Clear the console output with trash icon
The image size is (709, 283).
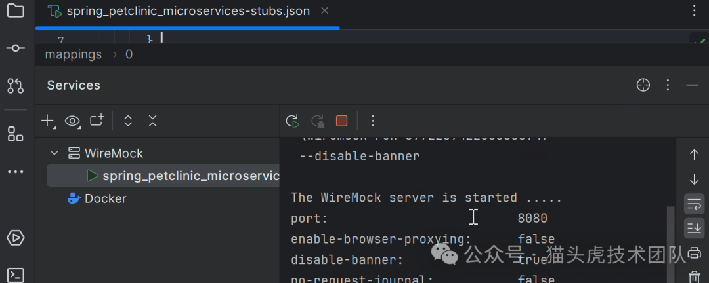coord(694,277)
